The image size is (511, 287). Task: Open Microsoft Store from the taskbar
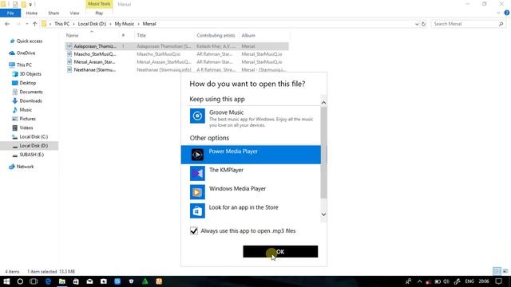[x=76, y=281]
